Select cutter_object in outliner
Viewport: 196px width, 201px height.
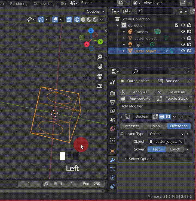coord(145,38)
